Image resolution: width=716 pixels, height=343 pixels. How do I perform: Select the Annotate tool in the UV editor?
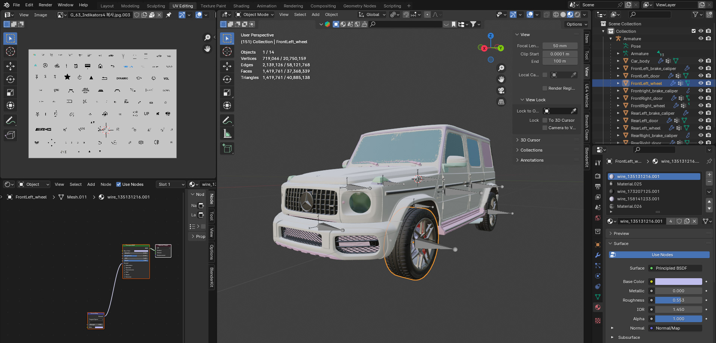pyautogui.click(x=10, y=120)
